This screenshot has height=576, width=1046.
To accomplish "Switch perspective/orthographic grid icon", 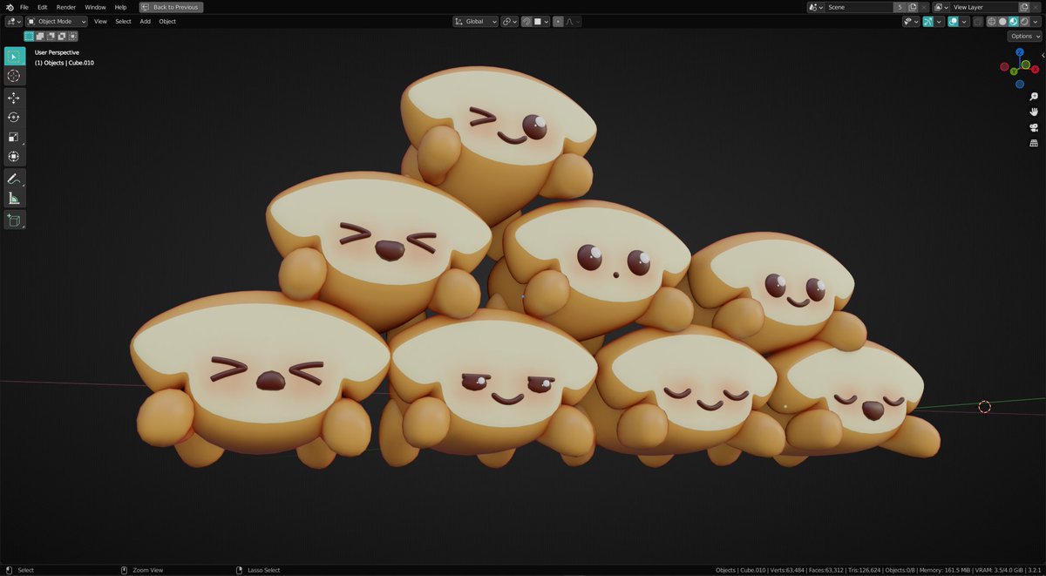I will tap(1034, 143).
